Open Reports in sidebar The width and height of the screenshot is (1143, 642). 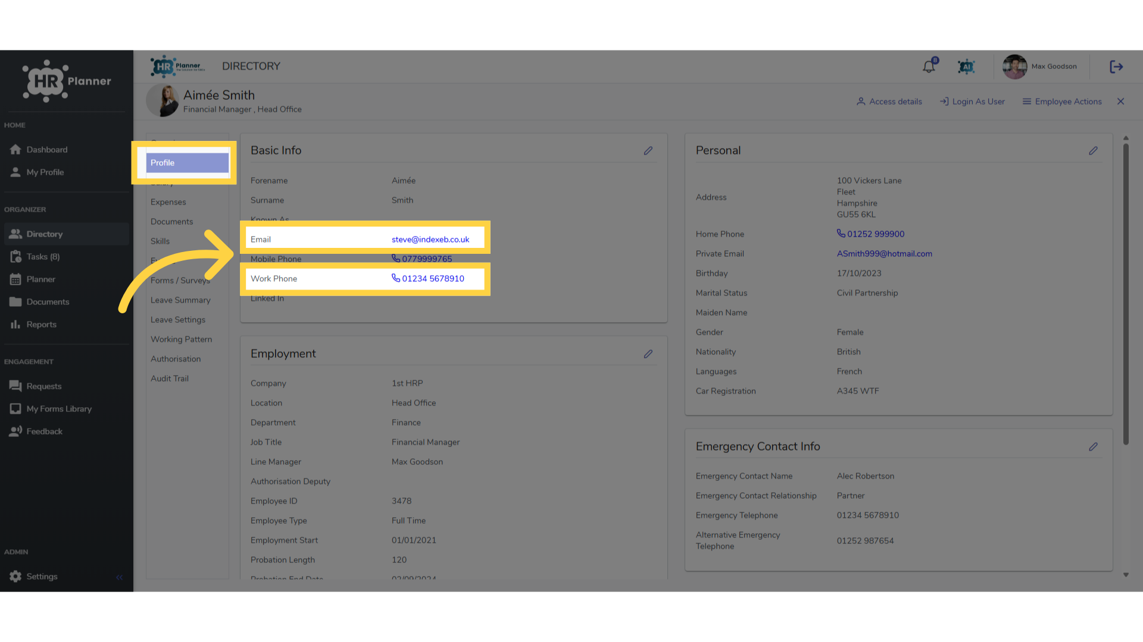pos(66,325)
